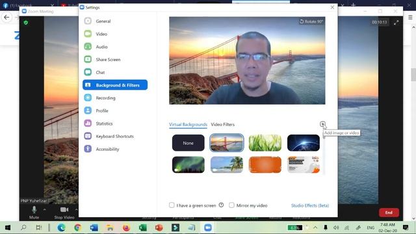This screenshot has width=416, height=234.
Task: Close the Settings dialog
Action: click(332, 7)
